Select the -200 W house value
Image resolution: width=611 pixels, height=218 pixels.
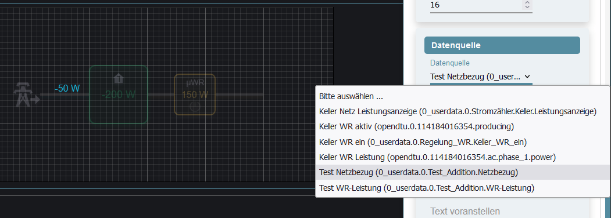[119, 95]
